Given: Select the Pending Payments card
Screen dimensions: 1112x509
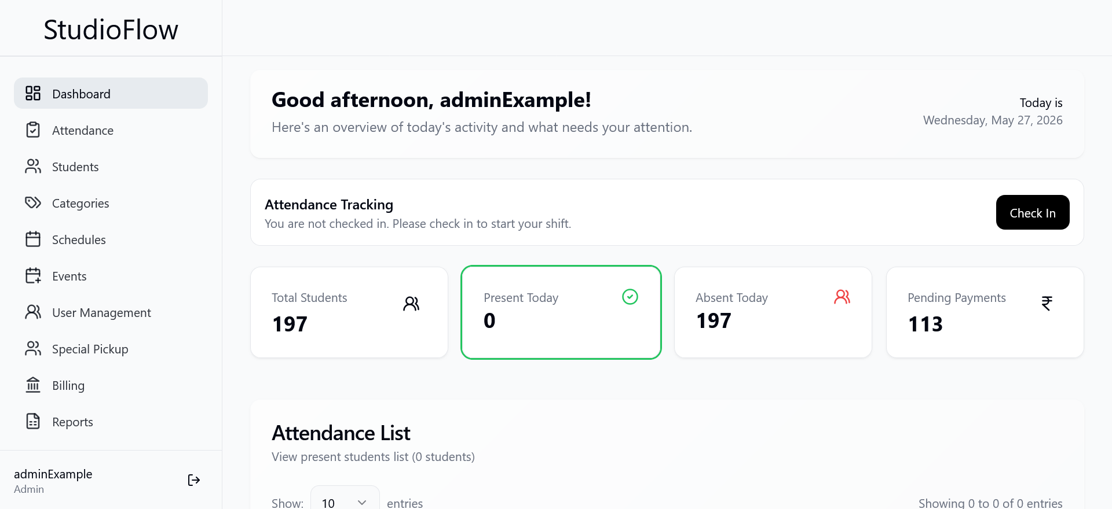Looking at the screenshot, I should (x=985, y=312).
